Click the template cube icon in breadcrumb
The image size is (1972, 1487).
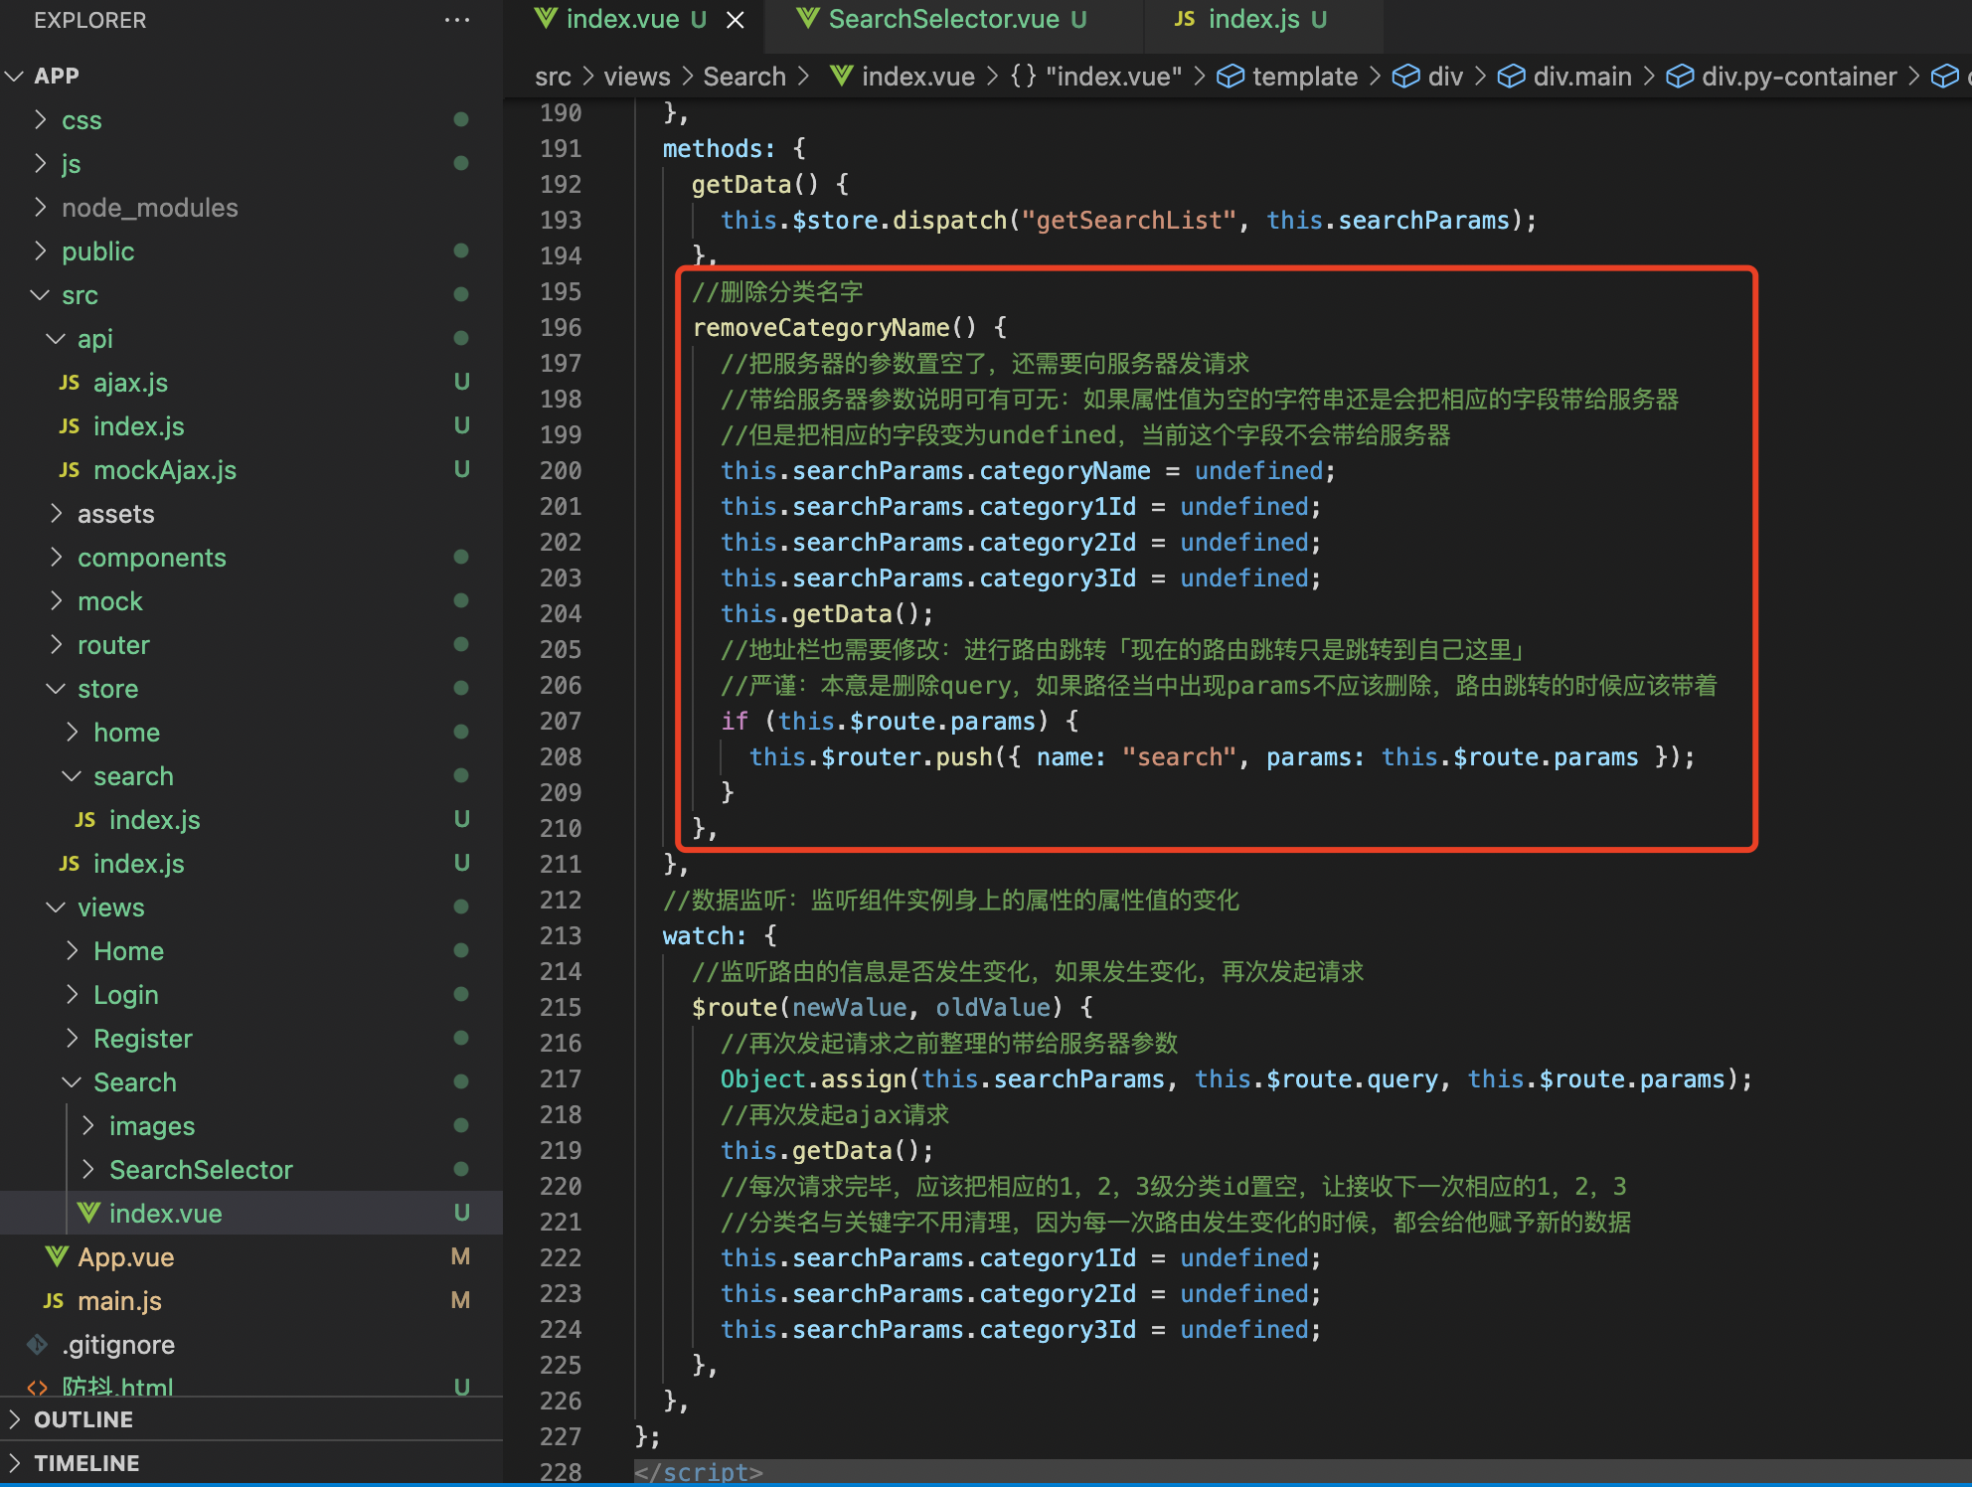1230,77
